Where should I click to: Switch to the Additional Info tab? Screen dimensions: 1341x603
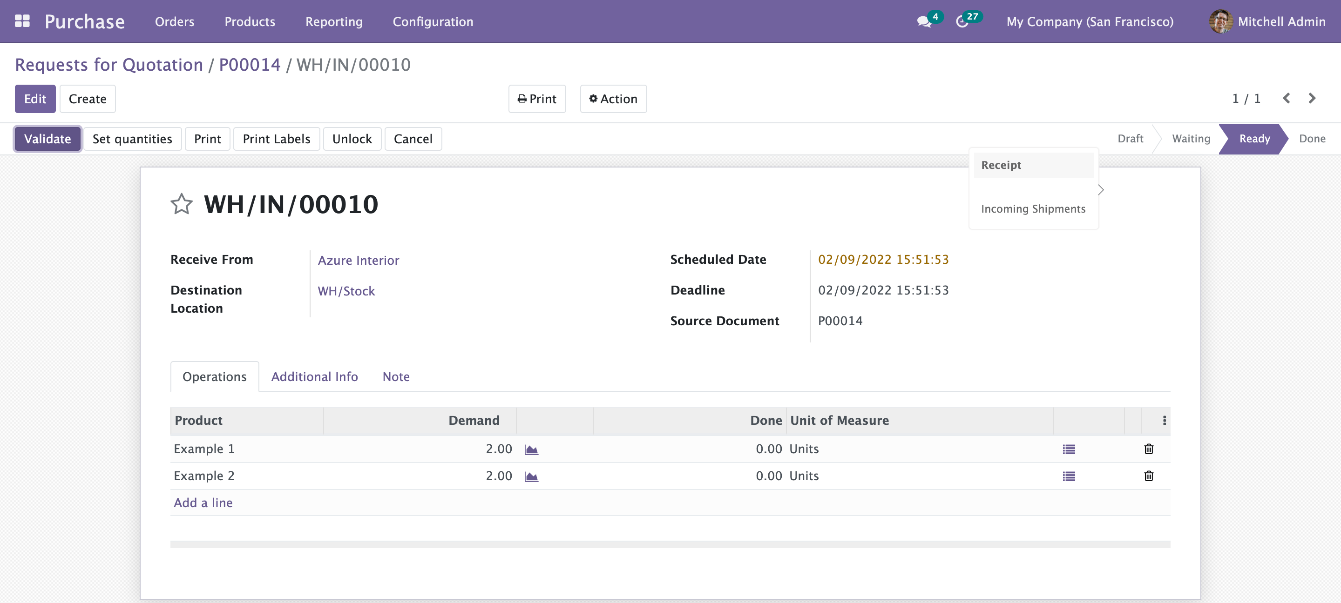click(314, 377)
